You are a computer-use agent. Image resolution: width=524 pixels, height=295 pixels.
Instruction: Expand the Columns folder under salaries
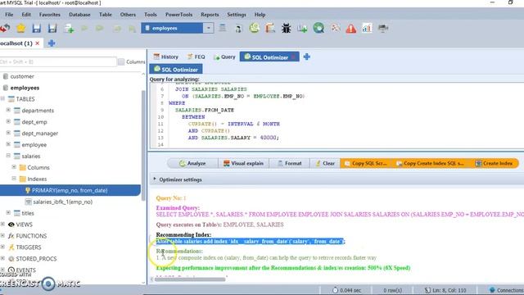[x=14, y=167]
